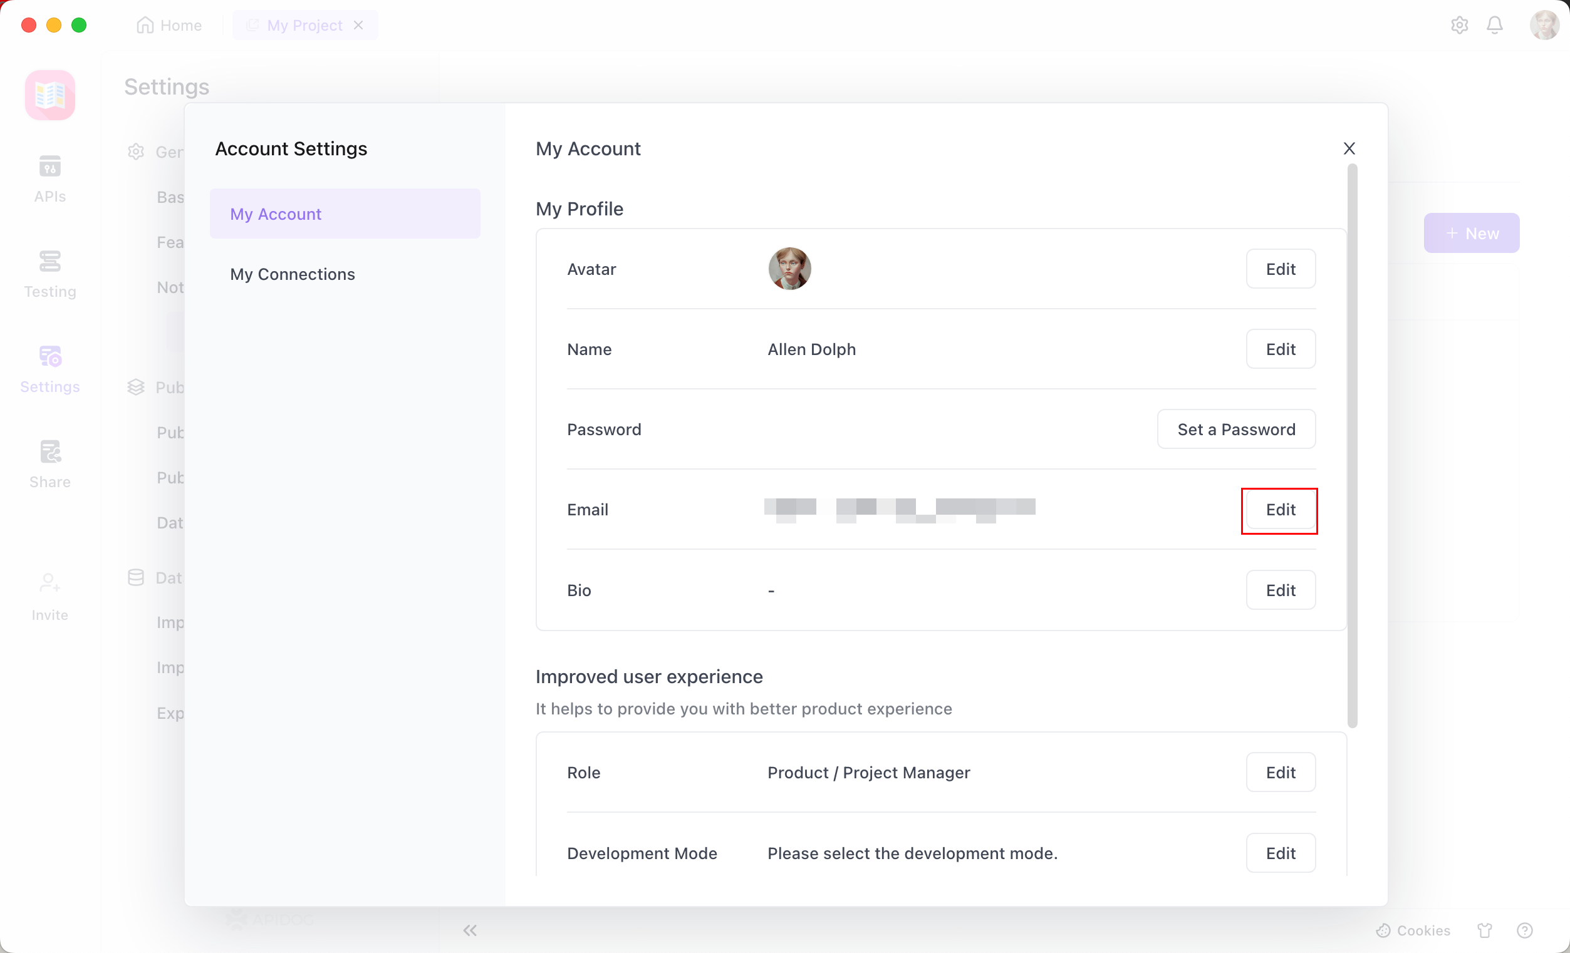Open the Settings sidebar section
Screen dimensions: 1570x953
pyautogui.click(x=49, y=369)
